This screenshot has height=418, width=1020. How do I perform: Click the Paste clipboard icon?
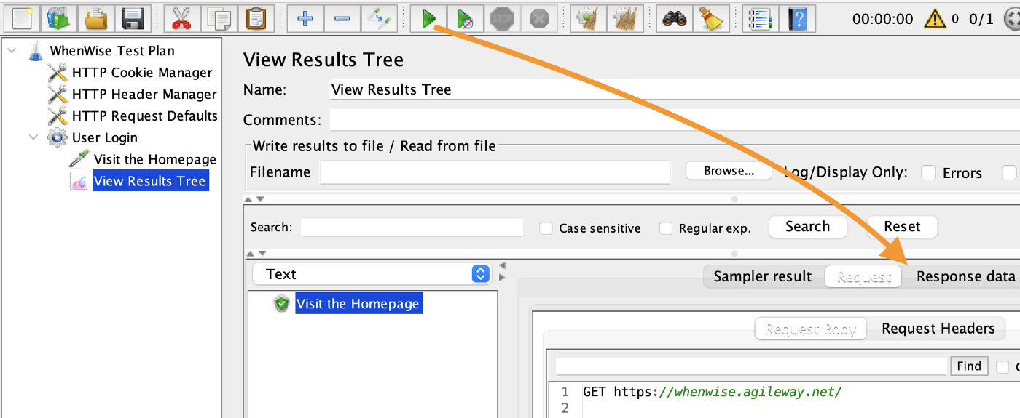[256, 18]
